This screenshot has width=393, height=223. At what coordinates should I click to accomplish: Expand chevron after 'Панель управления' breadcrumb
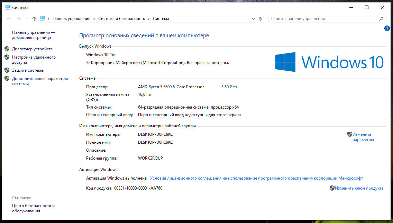94,19
